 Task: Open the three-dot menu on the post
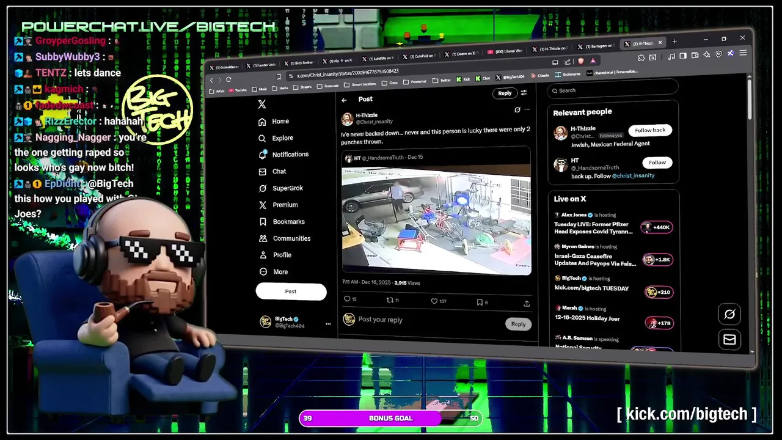point(527,110)
